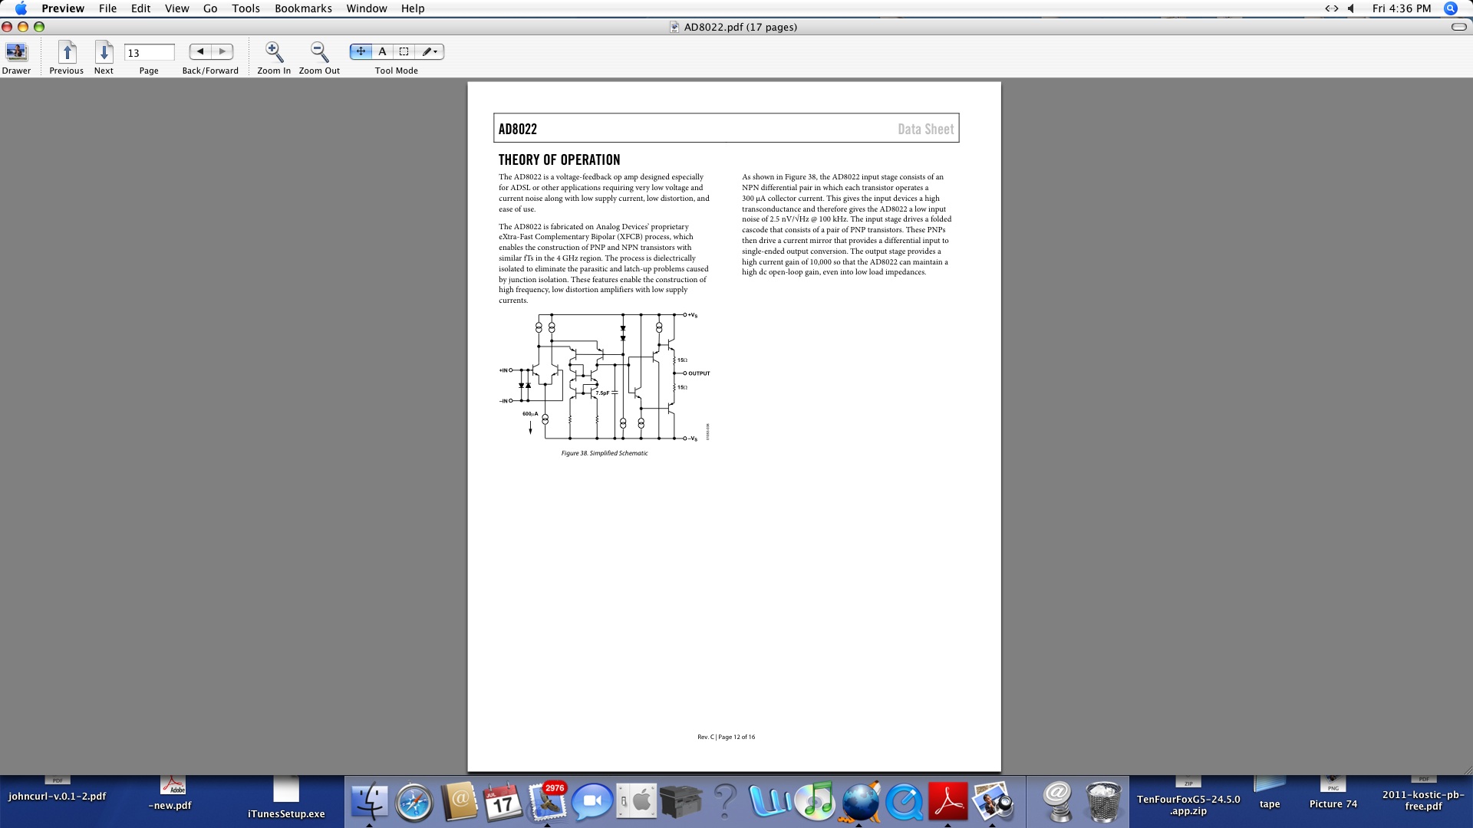Click the question mark Dock icon
Image resolution: width=1473 pixels, height=828 pixels.
click(x=724, y=802)
